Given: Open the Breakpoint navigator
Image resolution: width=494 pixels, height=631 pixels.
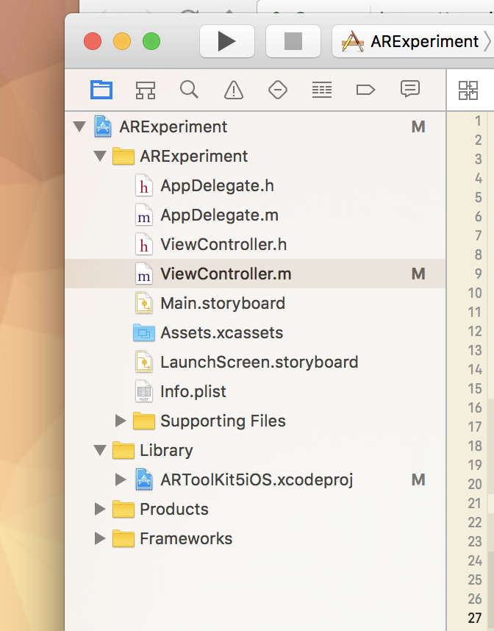Looking at the screenshot, I should click(365, 90).
